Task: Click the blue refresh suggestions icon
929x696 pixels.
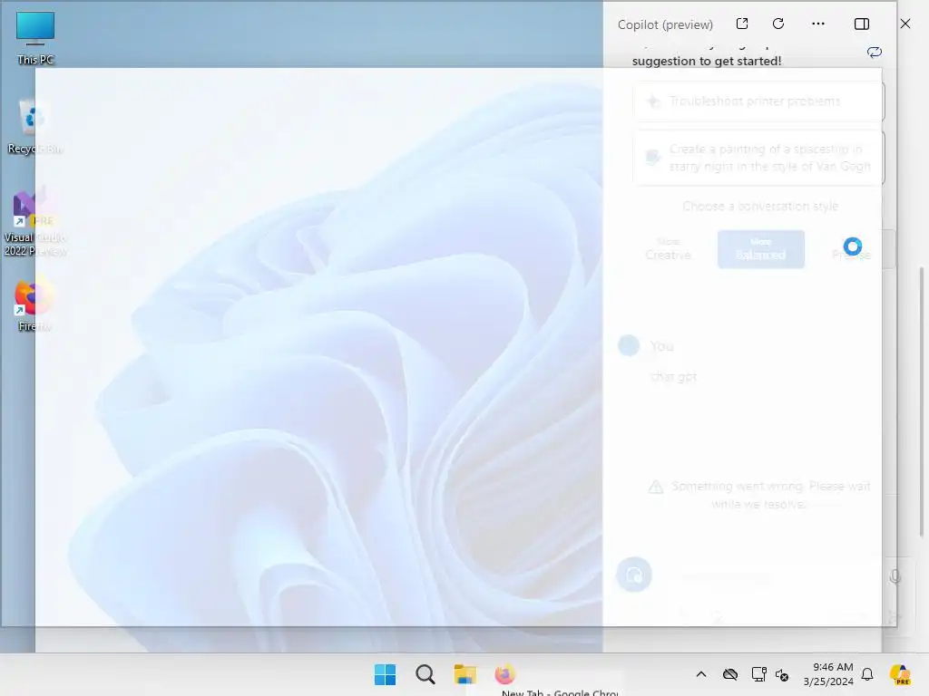Action: [875, 52]
